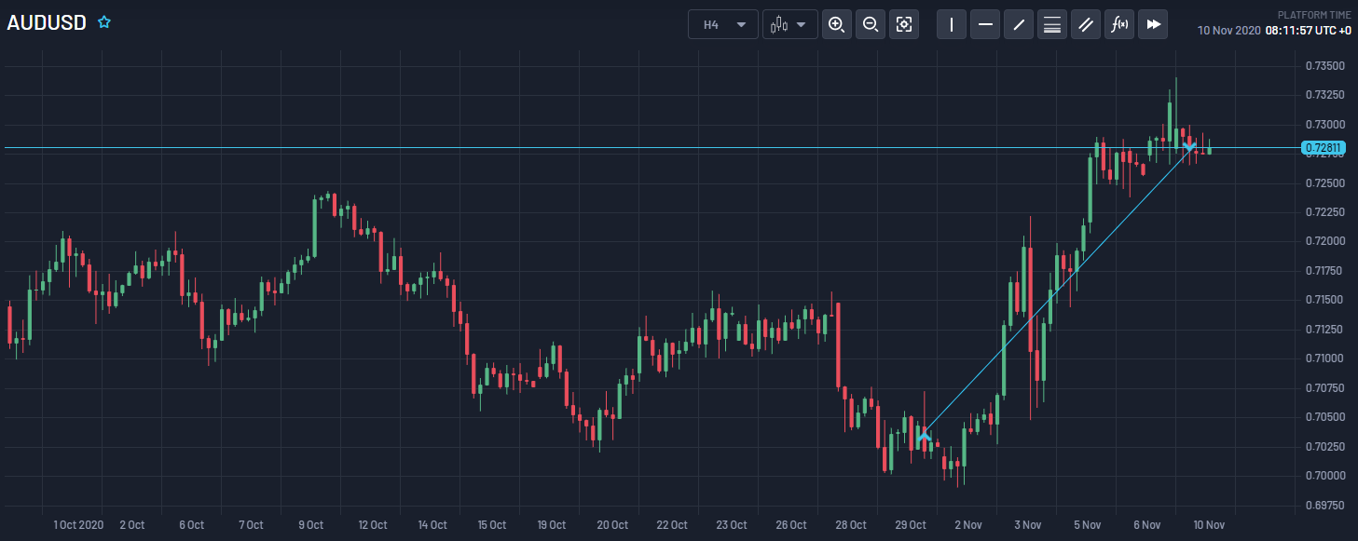Viewport: 1358px width, 541px height.
Task: Open the Fibonacci retracement tool
Action: pos(1052,24)
